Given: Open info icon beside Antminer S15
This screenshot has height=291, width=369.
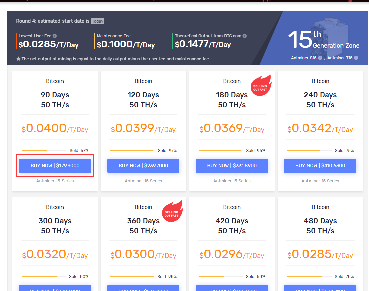Looking at the screenshot, I should pyautogui.click(x=320, y=58).
